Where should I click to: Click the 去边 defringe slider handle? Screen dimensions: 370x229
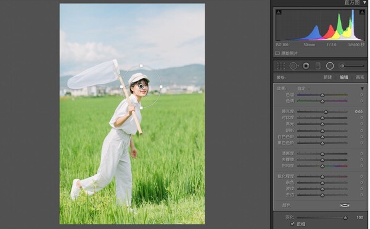[323, 195]
